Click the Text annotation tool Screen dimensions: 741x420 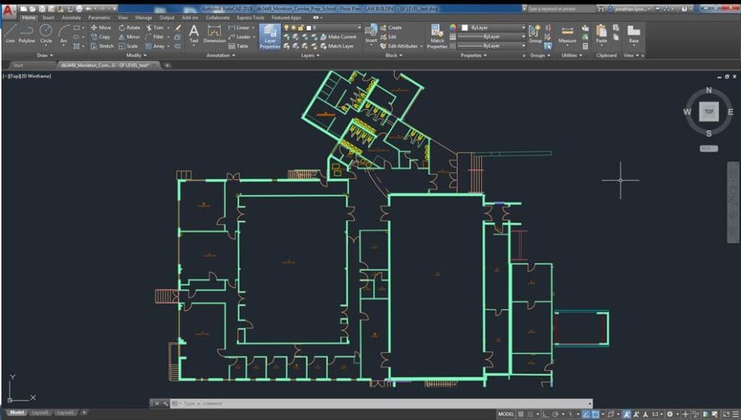(x=193, y=34)
